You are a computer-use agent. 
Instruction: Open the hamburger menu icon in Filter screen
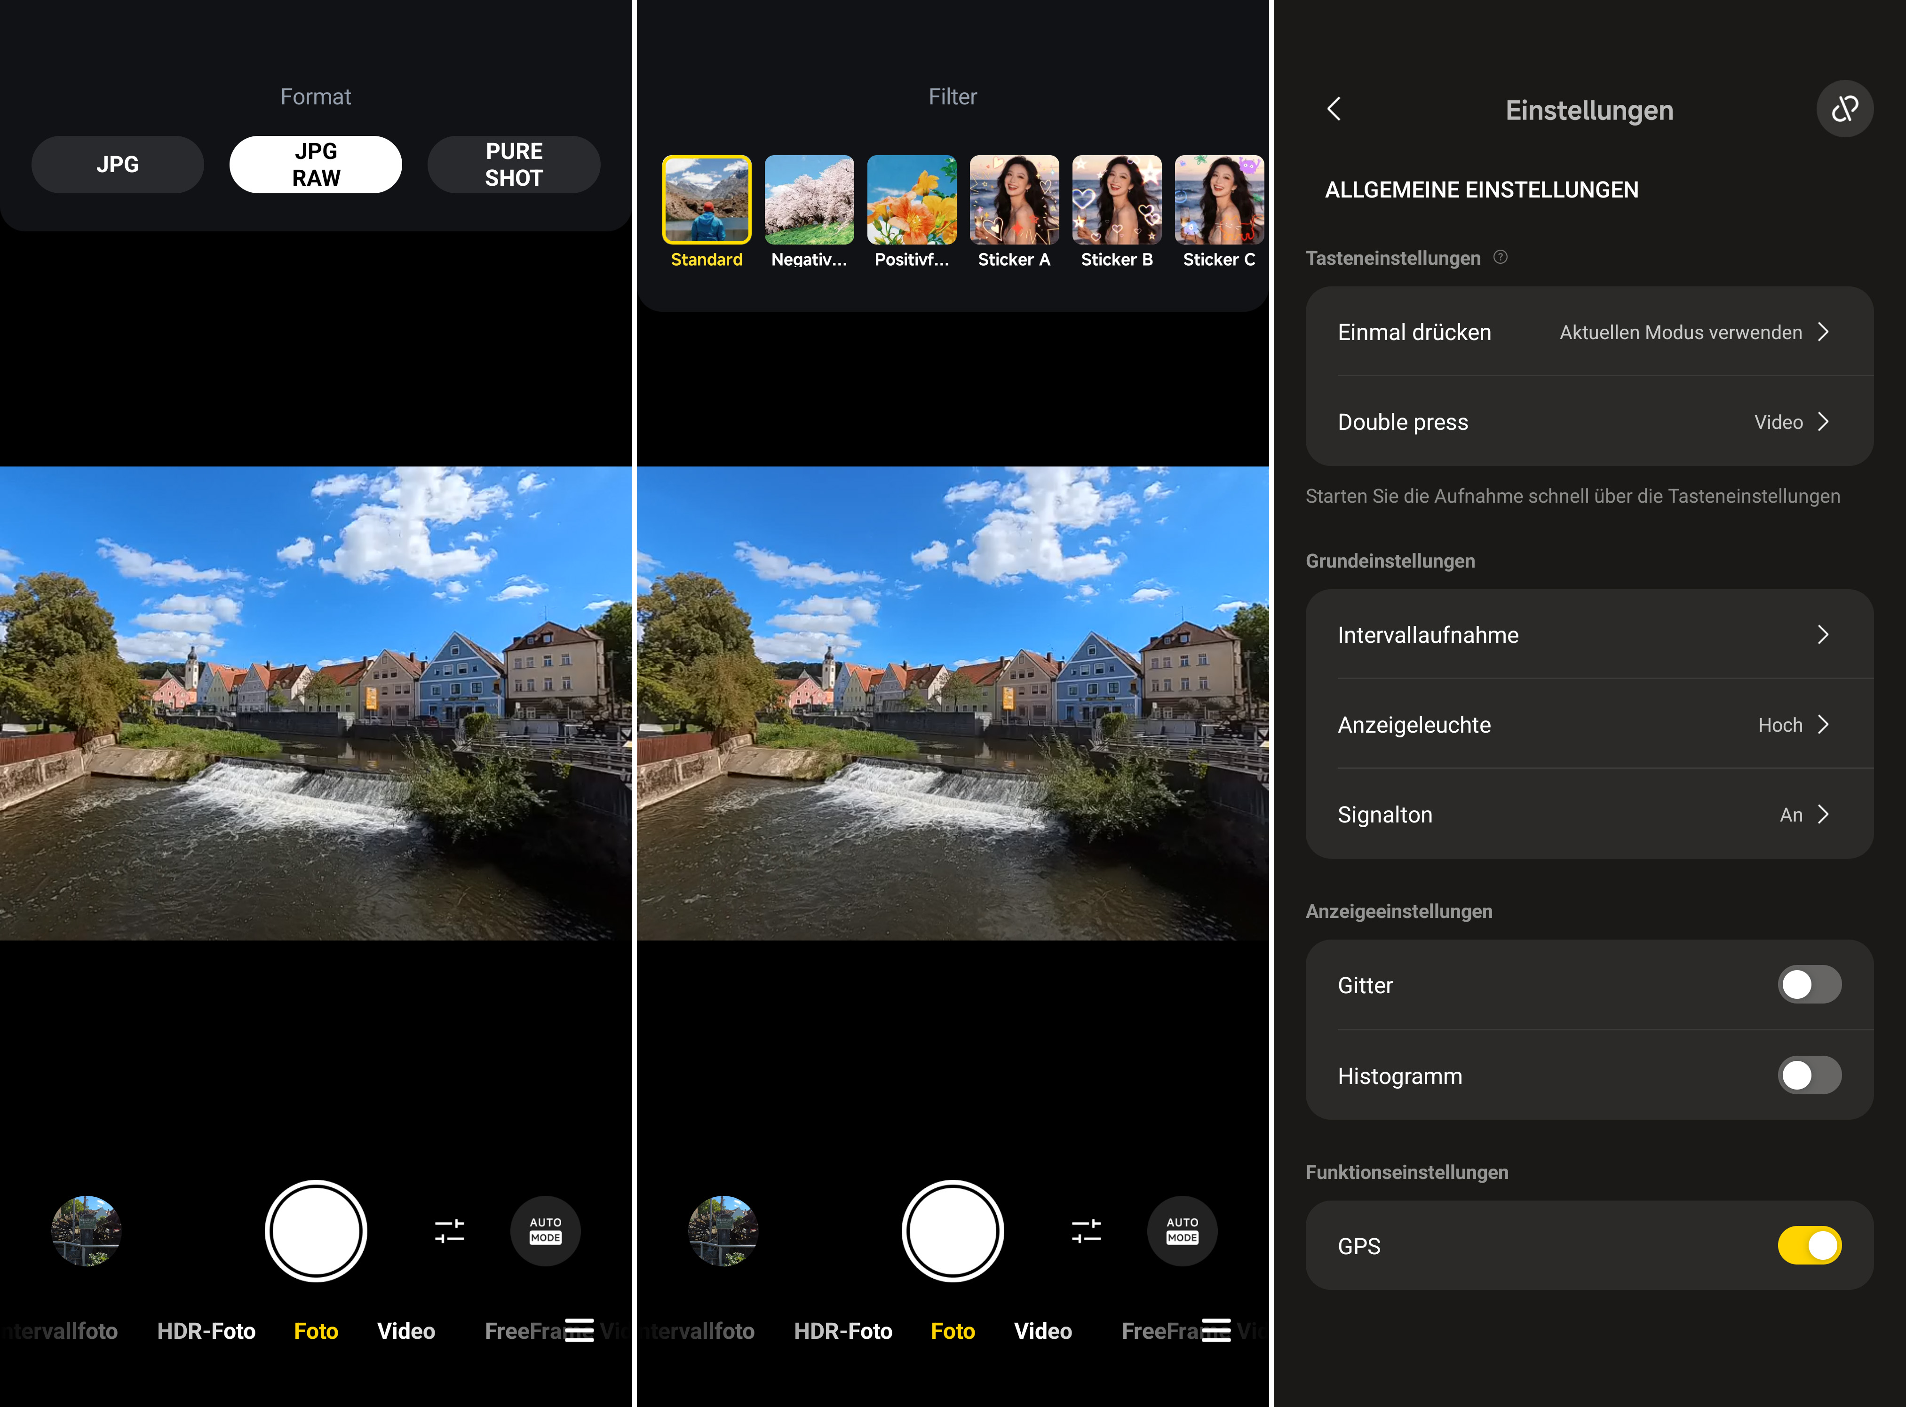1216,1329
